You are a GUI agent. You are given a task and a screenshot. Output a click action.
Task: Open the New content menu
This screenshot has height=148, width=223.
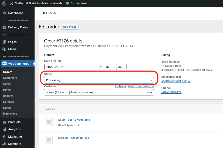[x=82, y=3]
